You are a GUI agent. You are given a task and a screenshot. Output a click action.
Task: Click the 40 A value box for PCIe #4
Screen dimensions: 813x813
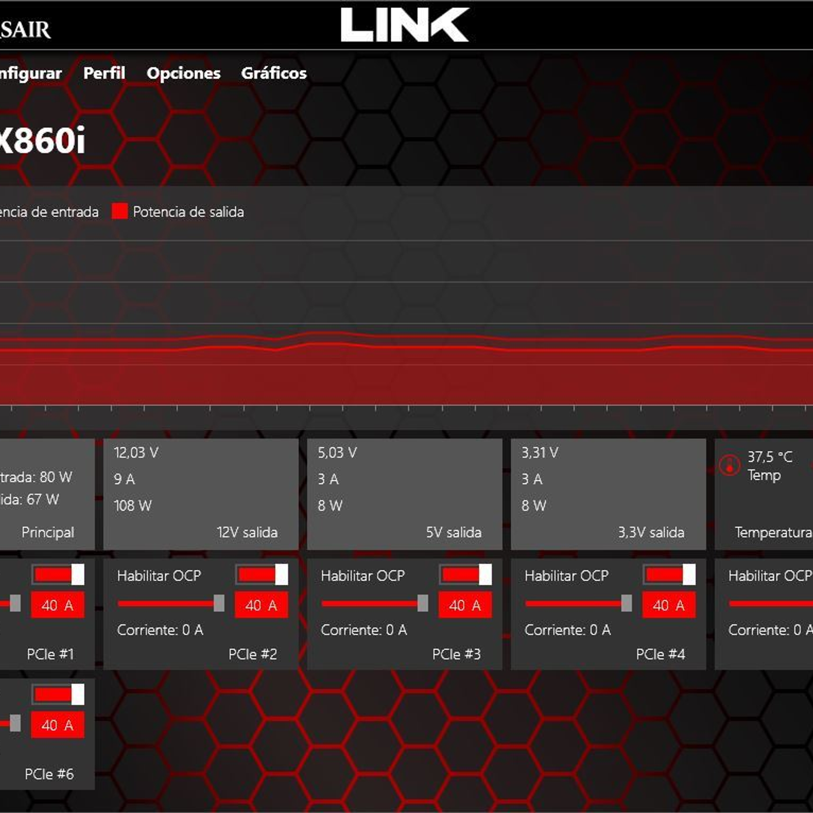point(669,605)
